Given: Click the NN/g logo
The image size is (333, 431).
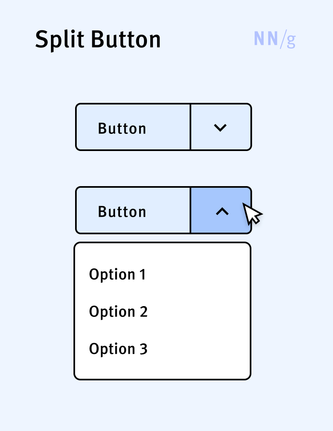Looking at the screenshot, I should coord(275,40).
